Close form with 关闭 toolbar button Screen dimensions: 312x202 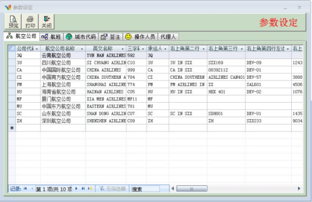click(x=47, y=22)
